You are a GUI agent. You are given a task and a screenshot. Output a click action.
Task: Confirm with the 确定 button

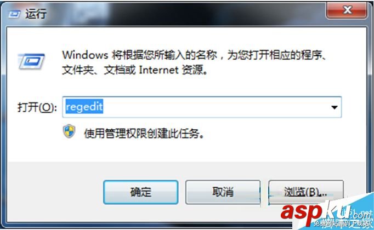click(x=141, y=192)
